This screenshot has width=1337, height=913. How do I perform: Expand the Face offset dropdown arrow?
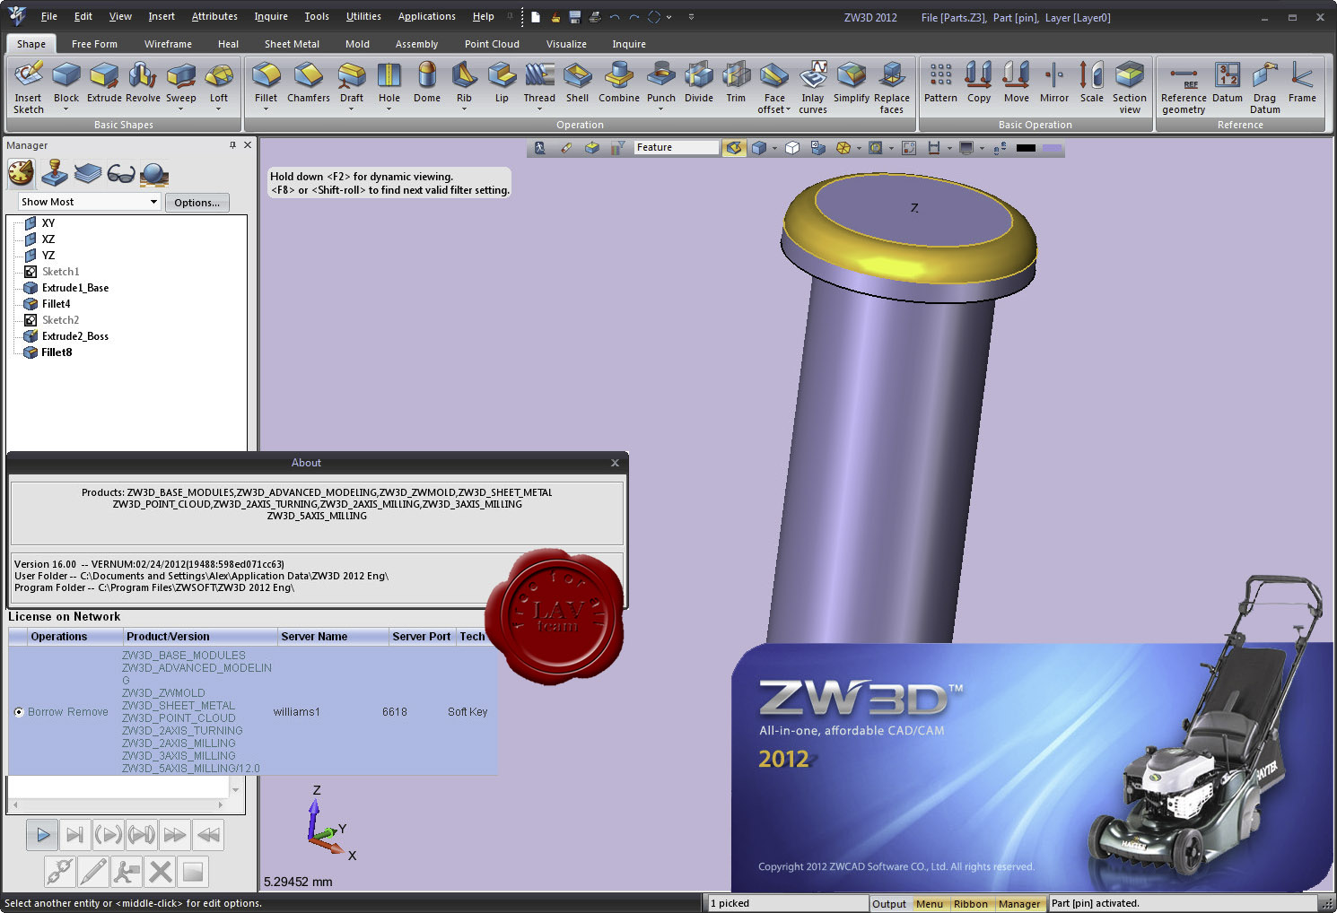pyautogui.click(x=789, y=110)
